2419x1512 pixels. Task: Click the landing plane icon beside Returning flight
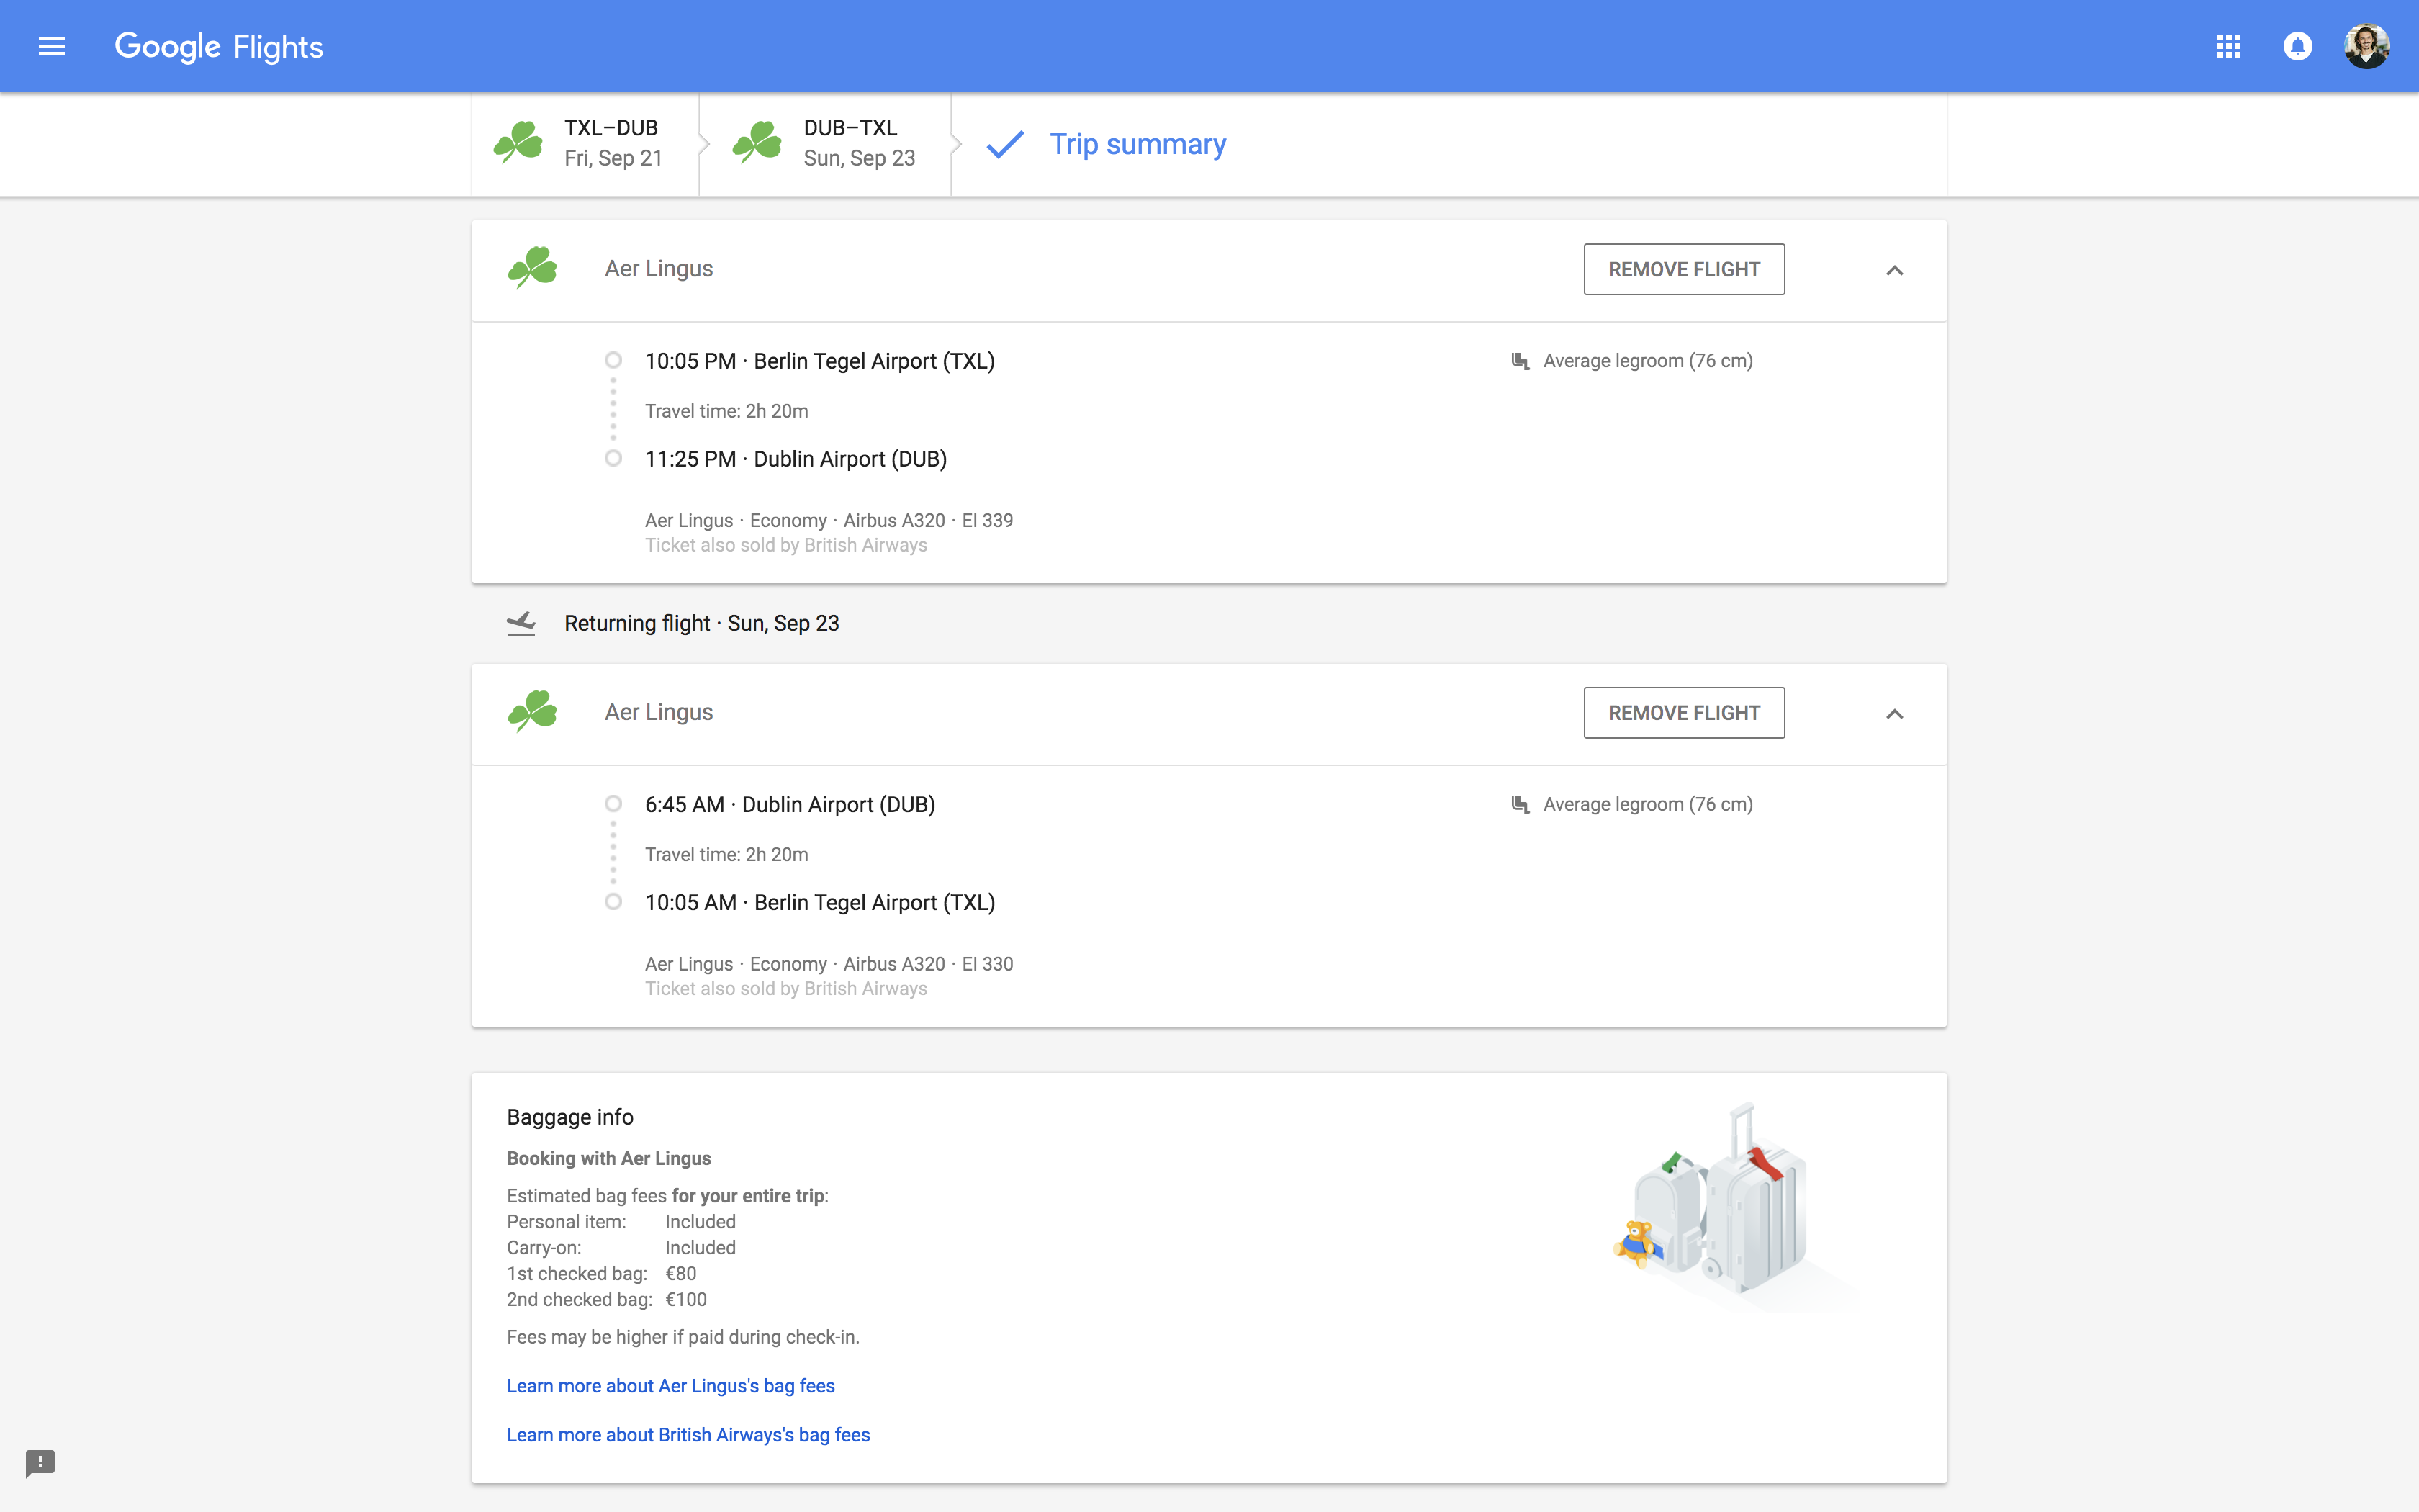click(x=522, y=622)
